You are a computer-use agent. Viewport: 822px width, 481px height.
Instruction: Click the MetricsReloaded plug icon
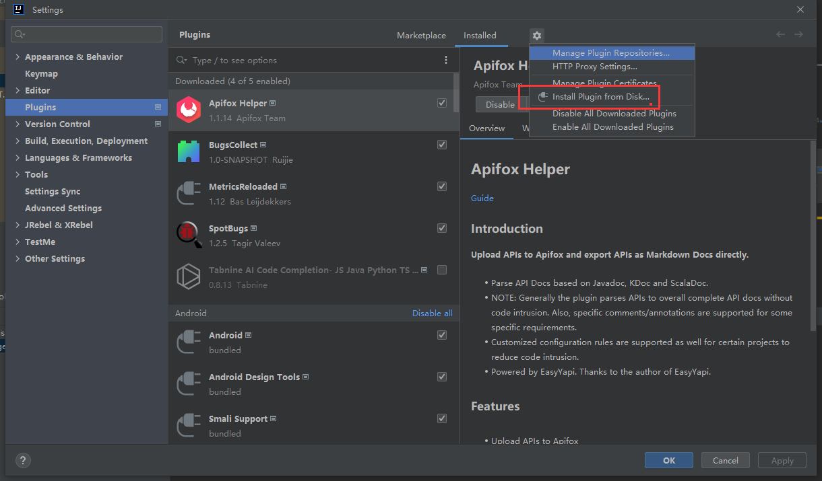(x=189, y=193)
